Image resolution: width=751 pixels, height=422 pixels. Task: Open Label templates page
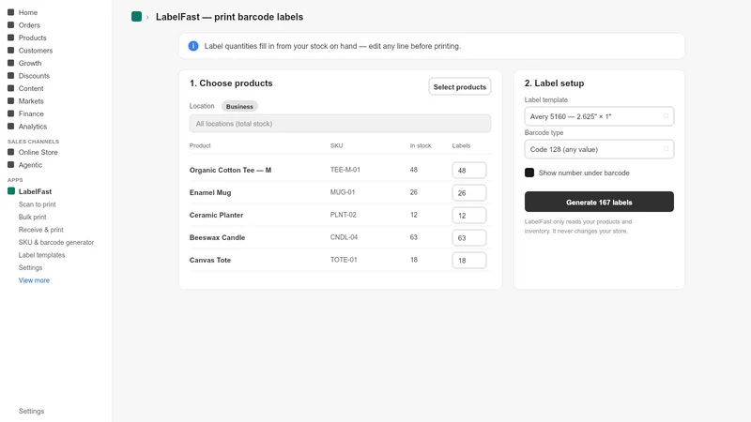tap(41, 255)
